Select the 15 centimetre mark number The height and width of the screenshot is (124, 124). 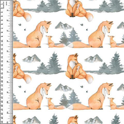(2, 61)
